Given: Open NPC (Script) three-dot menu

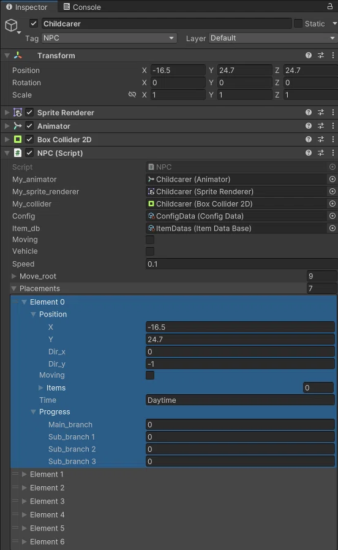Looking at the screenshot, I should pyautogui.click(x=332, y=153).
